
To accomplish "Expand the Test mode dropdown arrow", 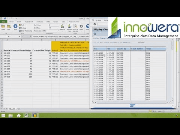I will [25, 25].
